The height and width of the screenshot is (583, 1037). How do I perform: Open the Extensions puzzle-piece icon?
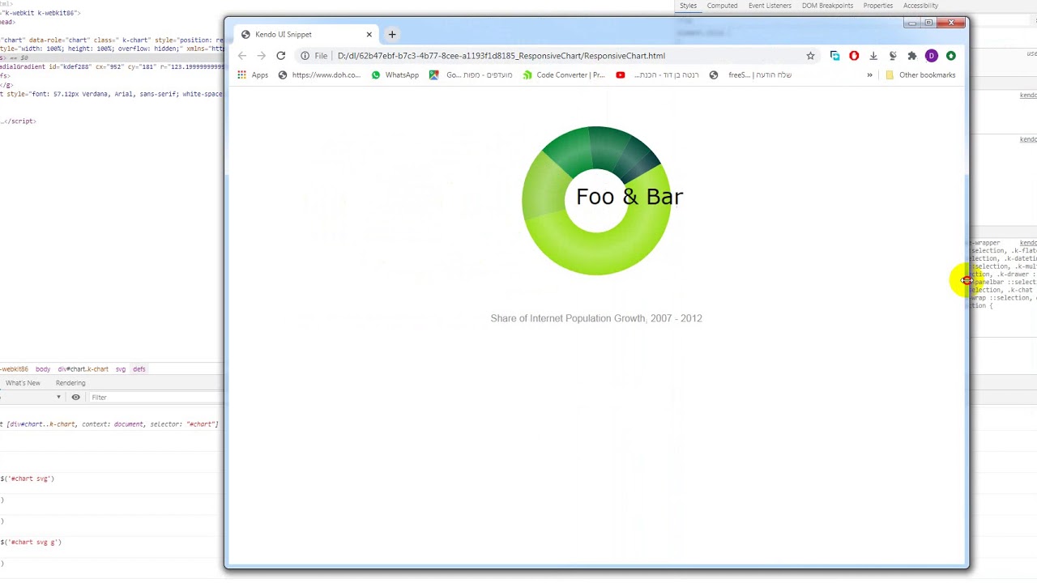(x=912, y=56)
